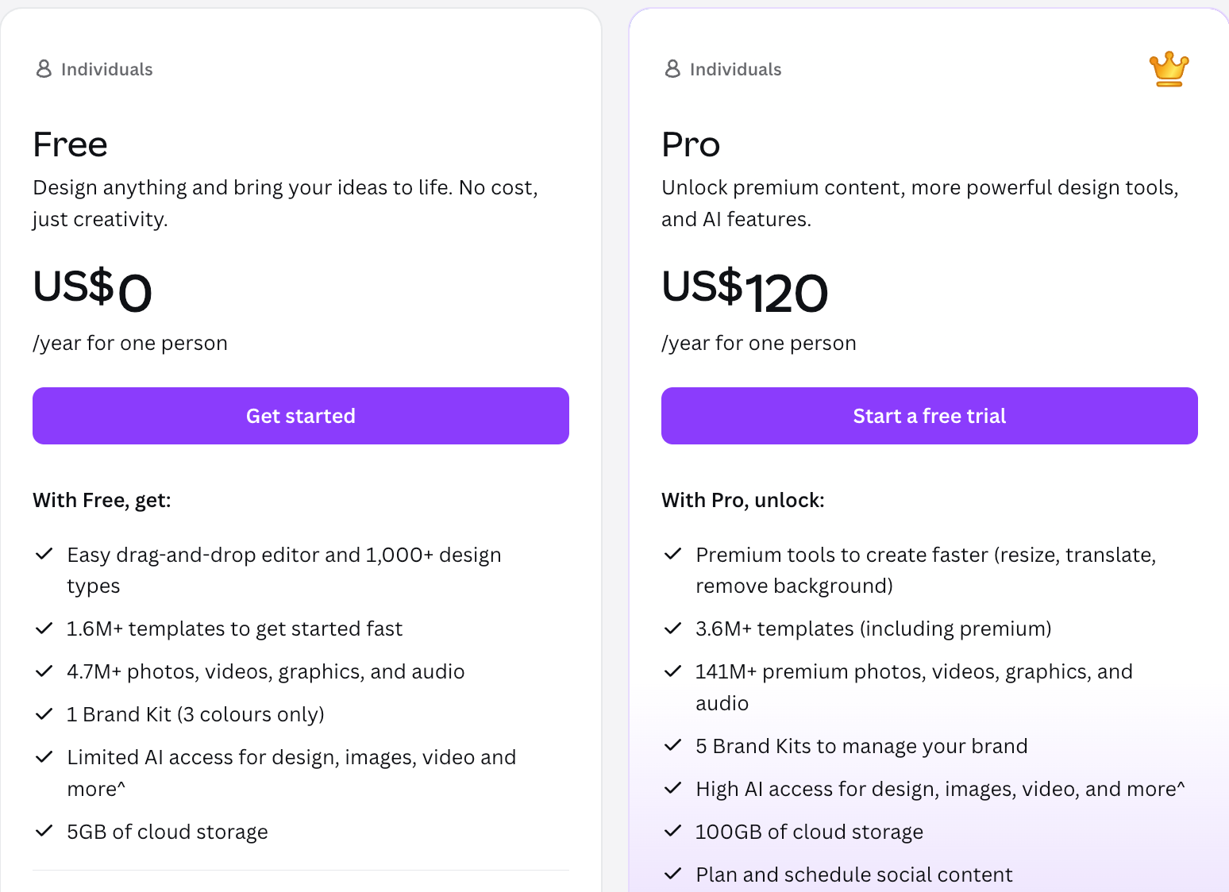
Task: Click the Individuals label on the Free card
Action: [107, 69]
